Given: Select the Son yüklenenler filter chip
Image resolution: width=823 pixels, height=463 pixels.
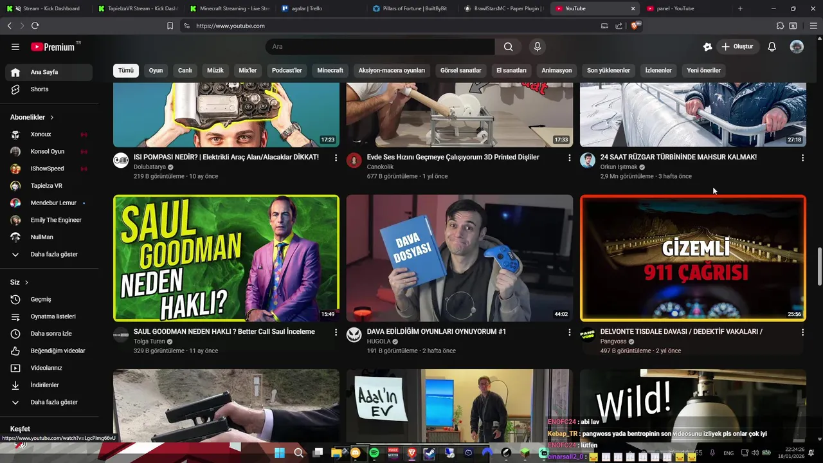Looking at the screenshot, I should (608, 70).
